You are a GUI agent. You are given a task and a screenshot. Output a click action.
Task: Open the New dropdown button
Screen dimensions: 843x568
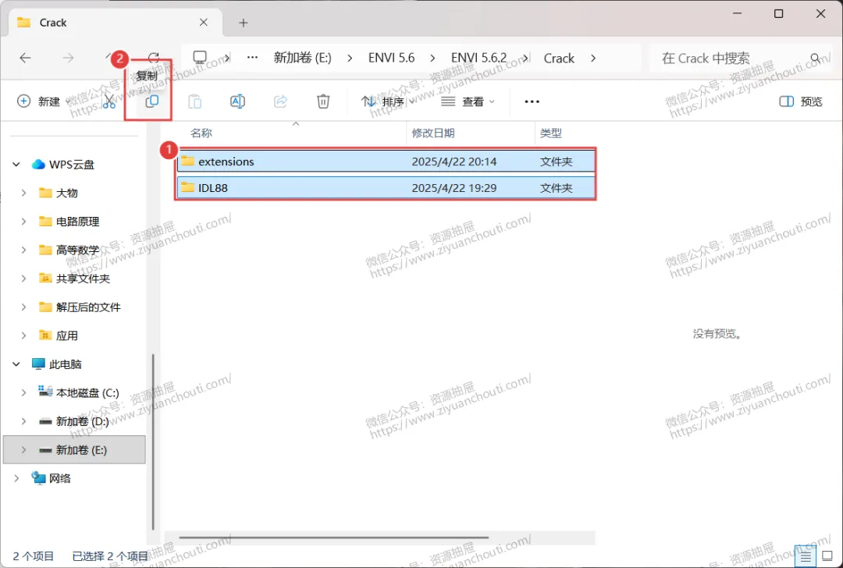pyautogui.click(x=44, y=101)
